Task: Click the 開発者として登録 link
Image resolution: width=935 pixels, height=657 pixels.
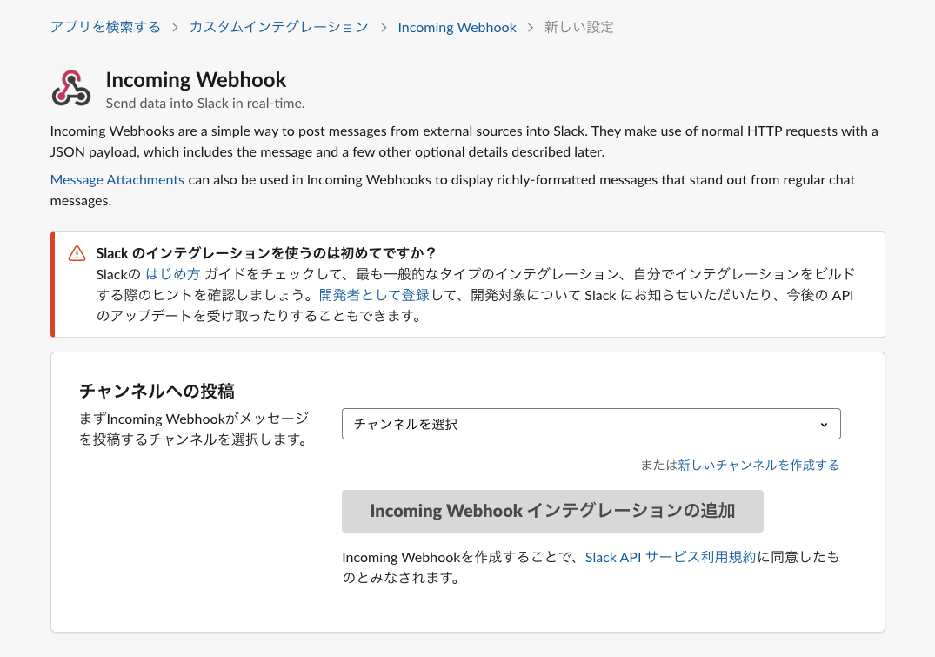Action: pyautogui.click(x=373, y=294)
